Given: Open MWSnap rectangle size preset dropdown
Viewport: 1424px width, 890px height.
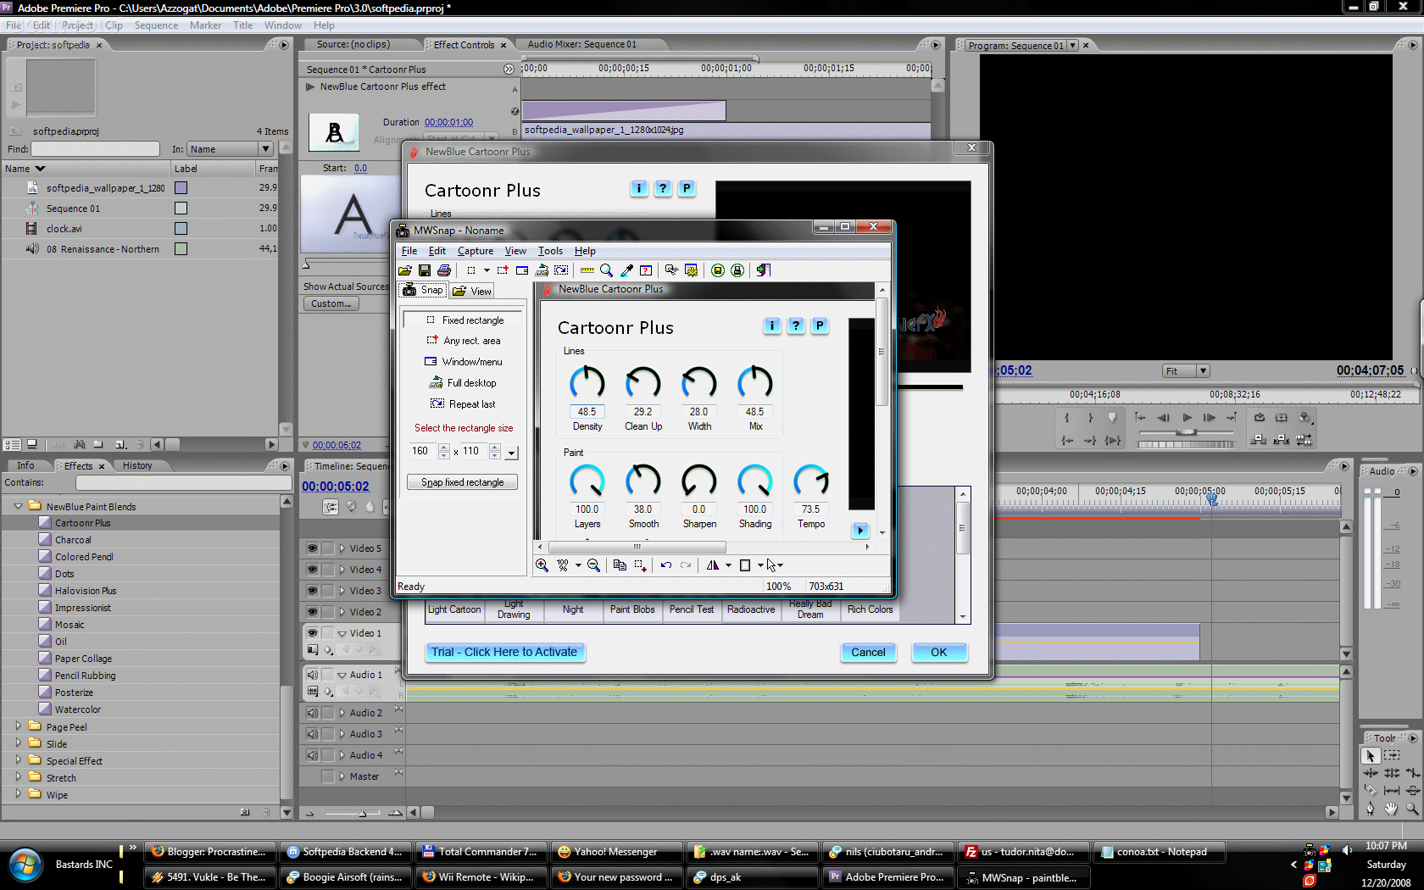Looking at the screenshot, I should [x=512, y=453].
